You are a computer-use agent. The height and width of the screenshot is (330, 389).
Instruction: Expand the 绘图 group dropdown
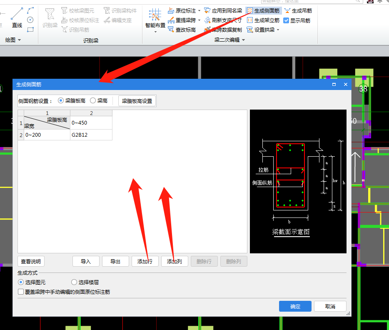(x=19, y=40)
